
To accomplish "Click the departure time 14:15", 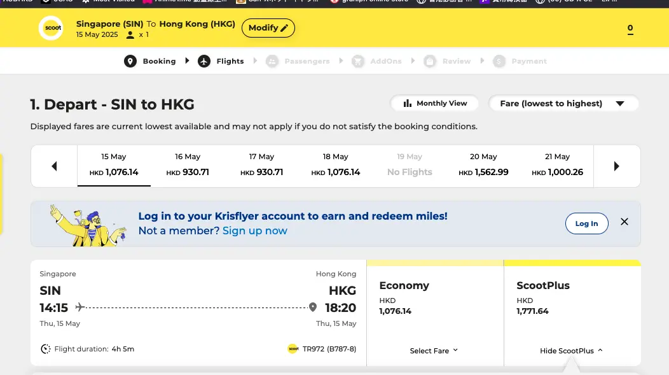I will point(54,308).
